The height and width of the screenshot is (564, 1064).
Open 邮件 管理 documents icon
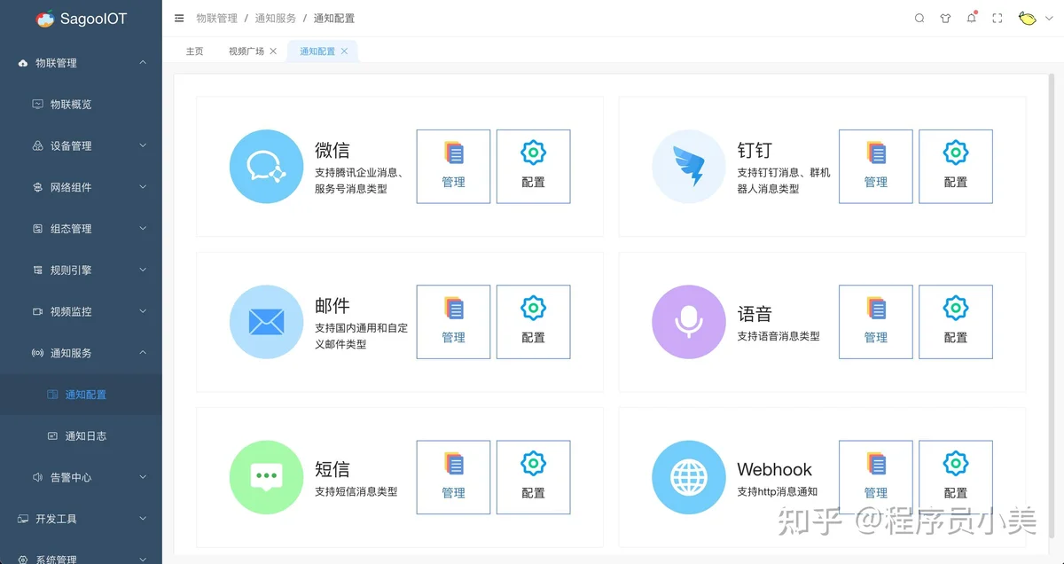click(453, 308)
